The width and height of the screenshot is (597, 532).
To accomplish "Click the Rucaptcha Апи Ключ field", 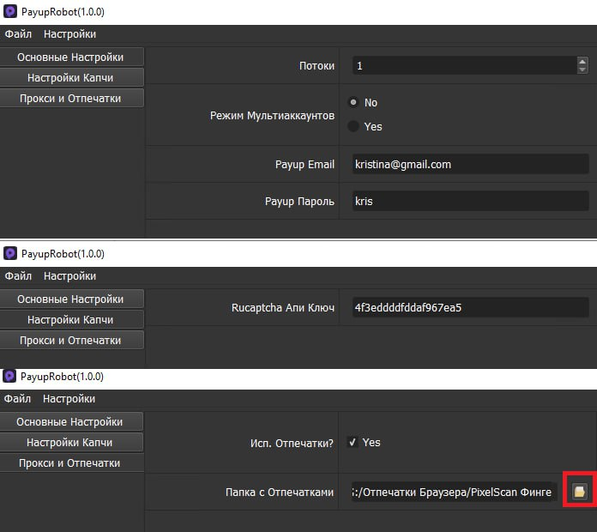I will pos(470,307).
